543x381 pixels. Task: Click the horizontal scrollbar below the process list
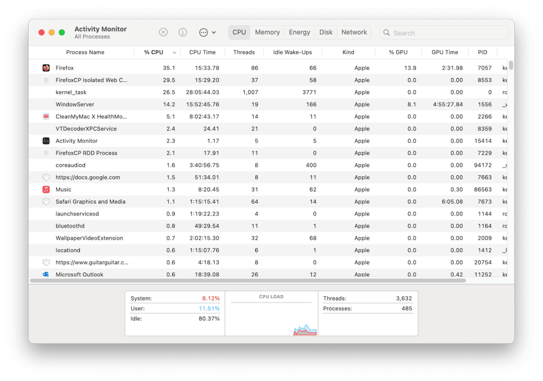pyautogui.click(x=248, y=281)
